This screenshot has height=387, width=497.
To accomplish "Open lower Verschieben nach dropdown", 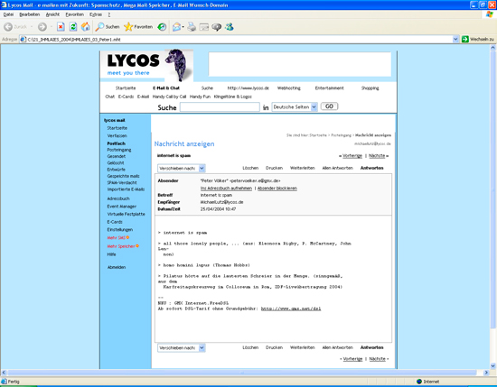I will click(x=202, y=348).
